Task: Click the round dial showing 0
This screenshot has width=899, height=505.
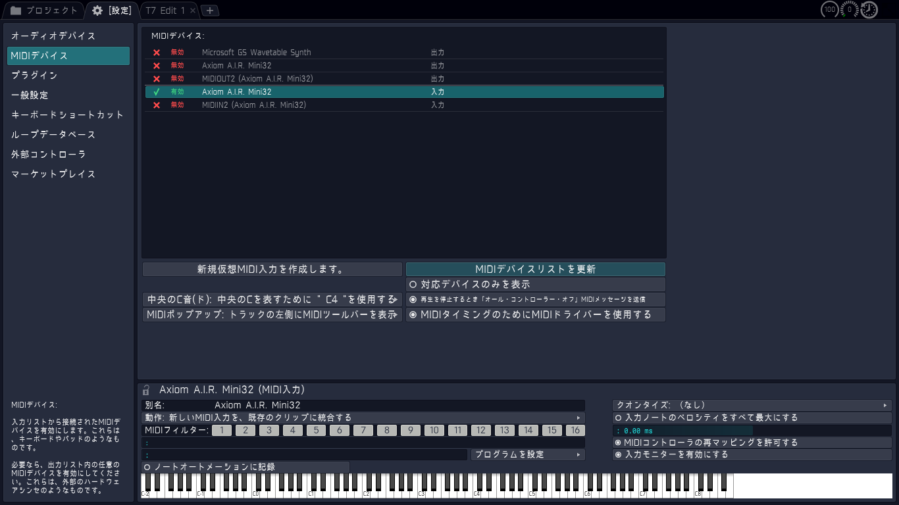Action: (850, 10)
